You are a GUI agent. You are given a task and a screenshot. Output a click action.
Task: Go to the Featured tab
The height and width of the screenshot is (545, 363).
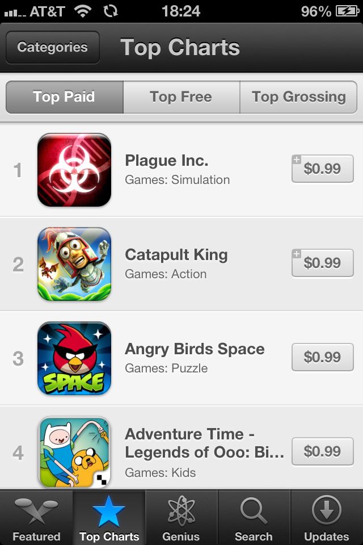(36, 518)
